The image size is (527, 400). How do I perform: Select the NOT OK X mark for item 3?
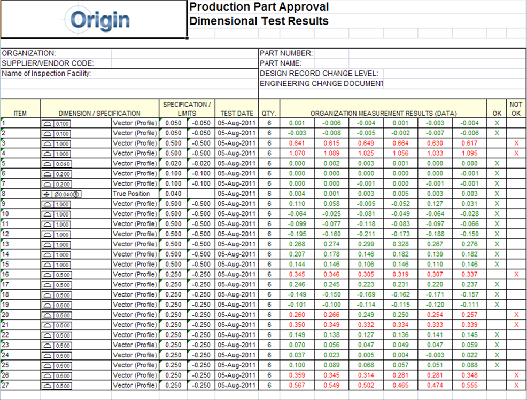(x=516, y=143)
